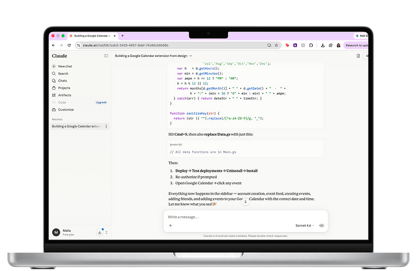
Task: Click the plus attach icon in message box
Action: [x=171, y=226]
